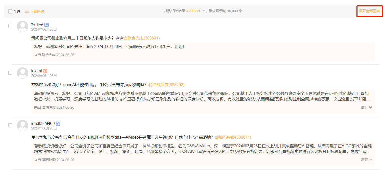Image resolution: width=386 pixels, height=170 pixels.
Task: Open lalami's avatar picture
Action: [22, 73]
